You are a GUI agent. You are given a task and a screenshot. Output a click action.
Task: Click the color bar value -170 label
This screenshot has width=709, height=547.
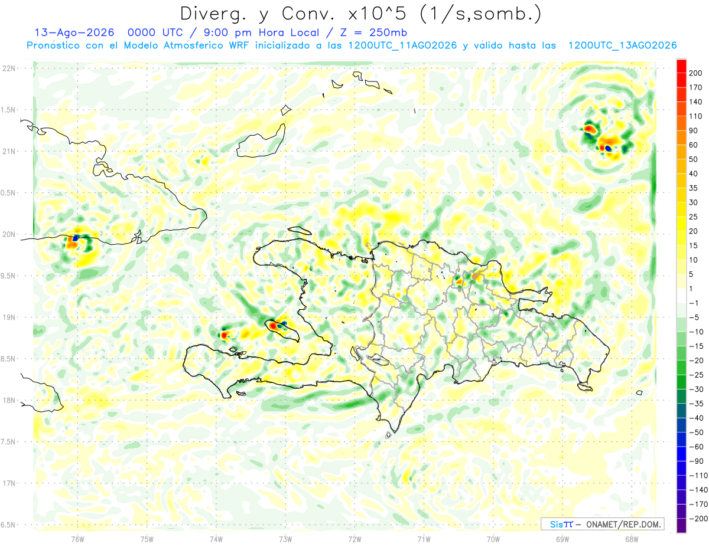[x=698, y=504]
